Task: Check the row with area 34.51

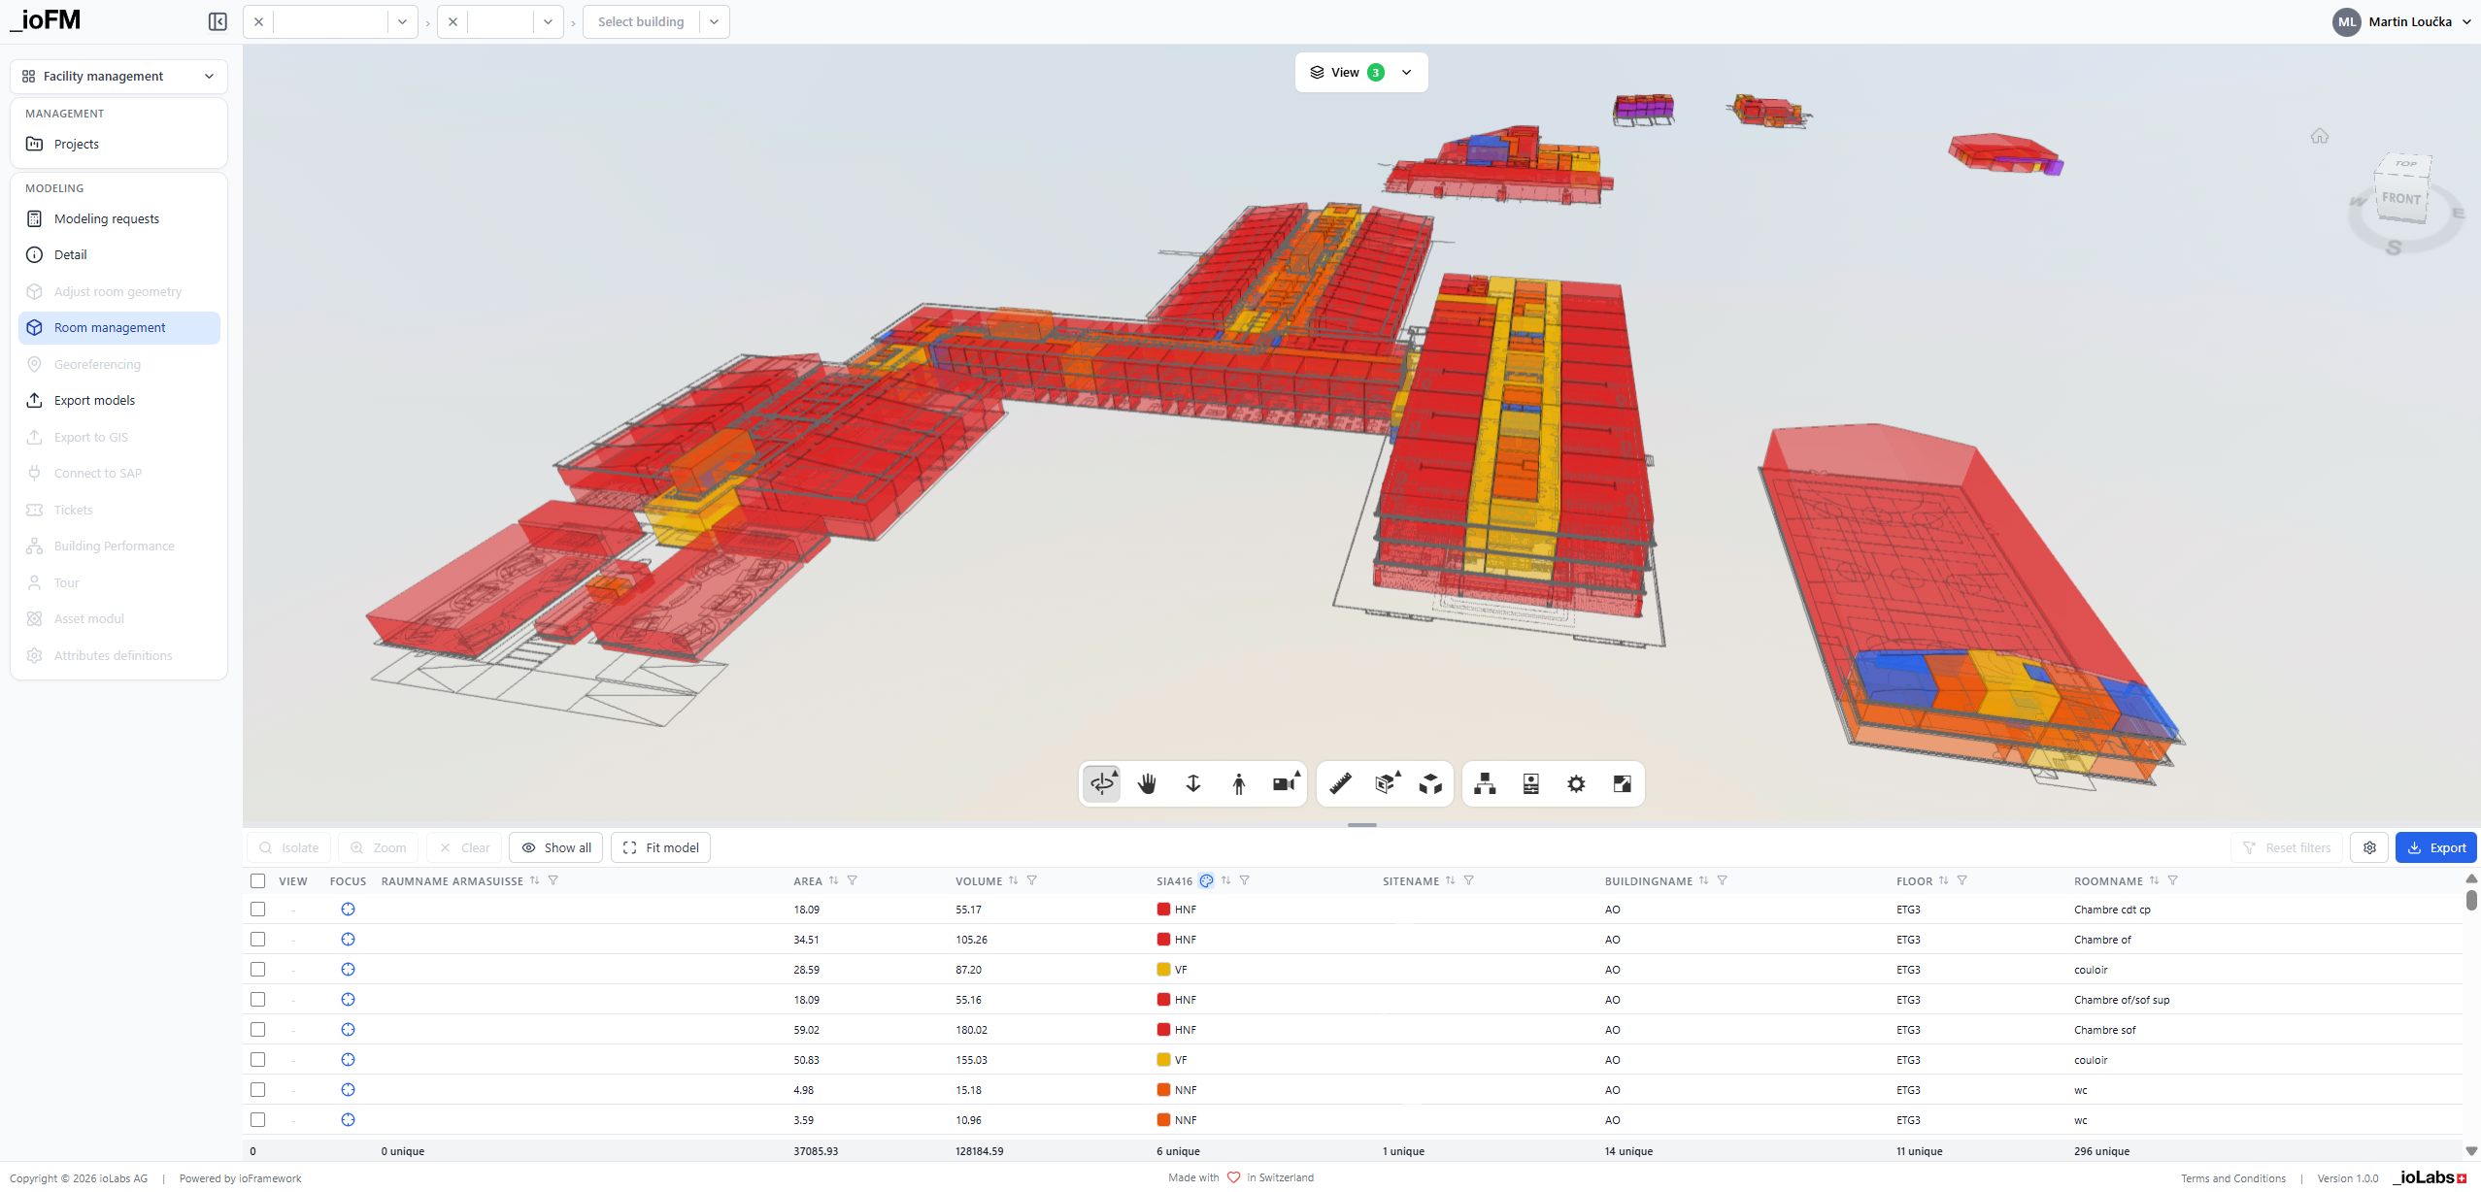Action: (x=257, y=940)
